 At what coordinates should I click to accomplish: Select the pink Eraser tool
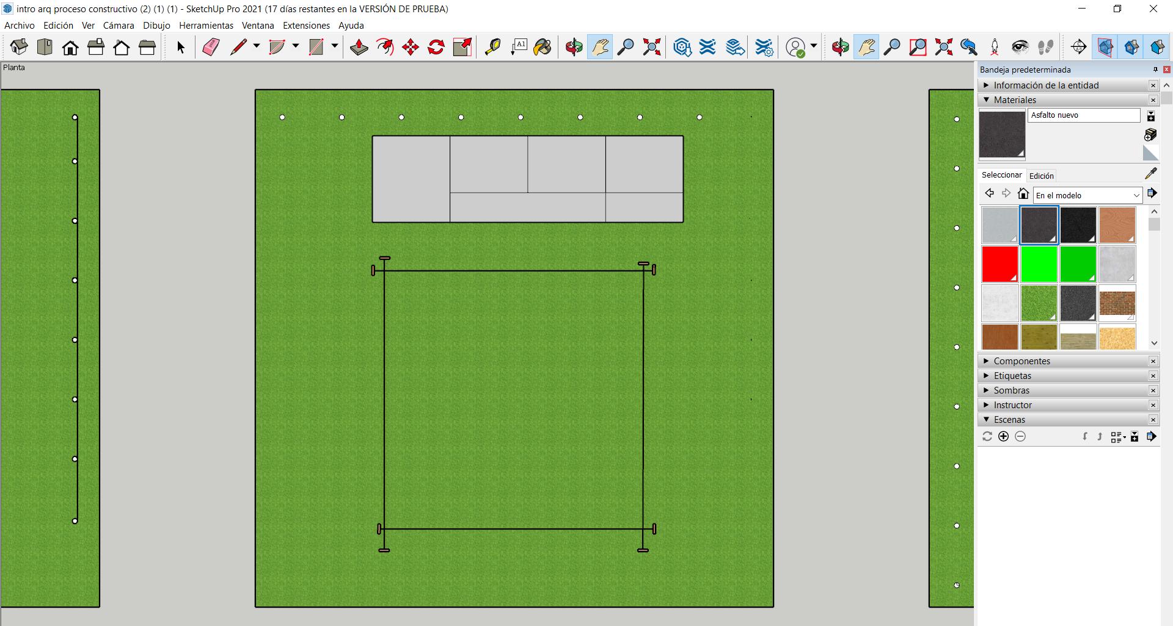(211, 47)
